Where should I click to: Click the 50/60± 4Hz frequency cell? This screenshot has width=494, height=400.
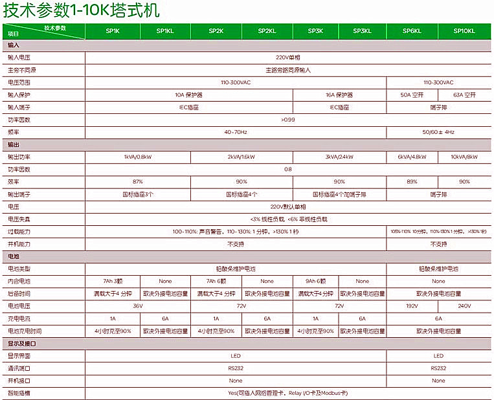click(438, 132)
